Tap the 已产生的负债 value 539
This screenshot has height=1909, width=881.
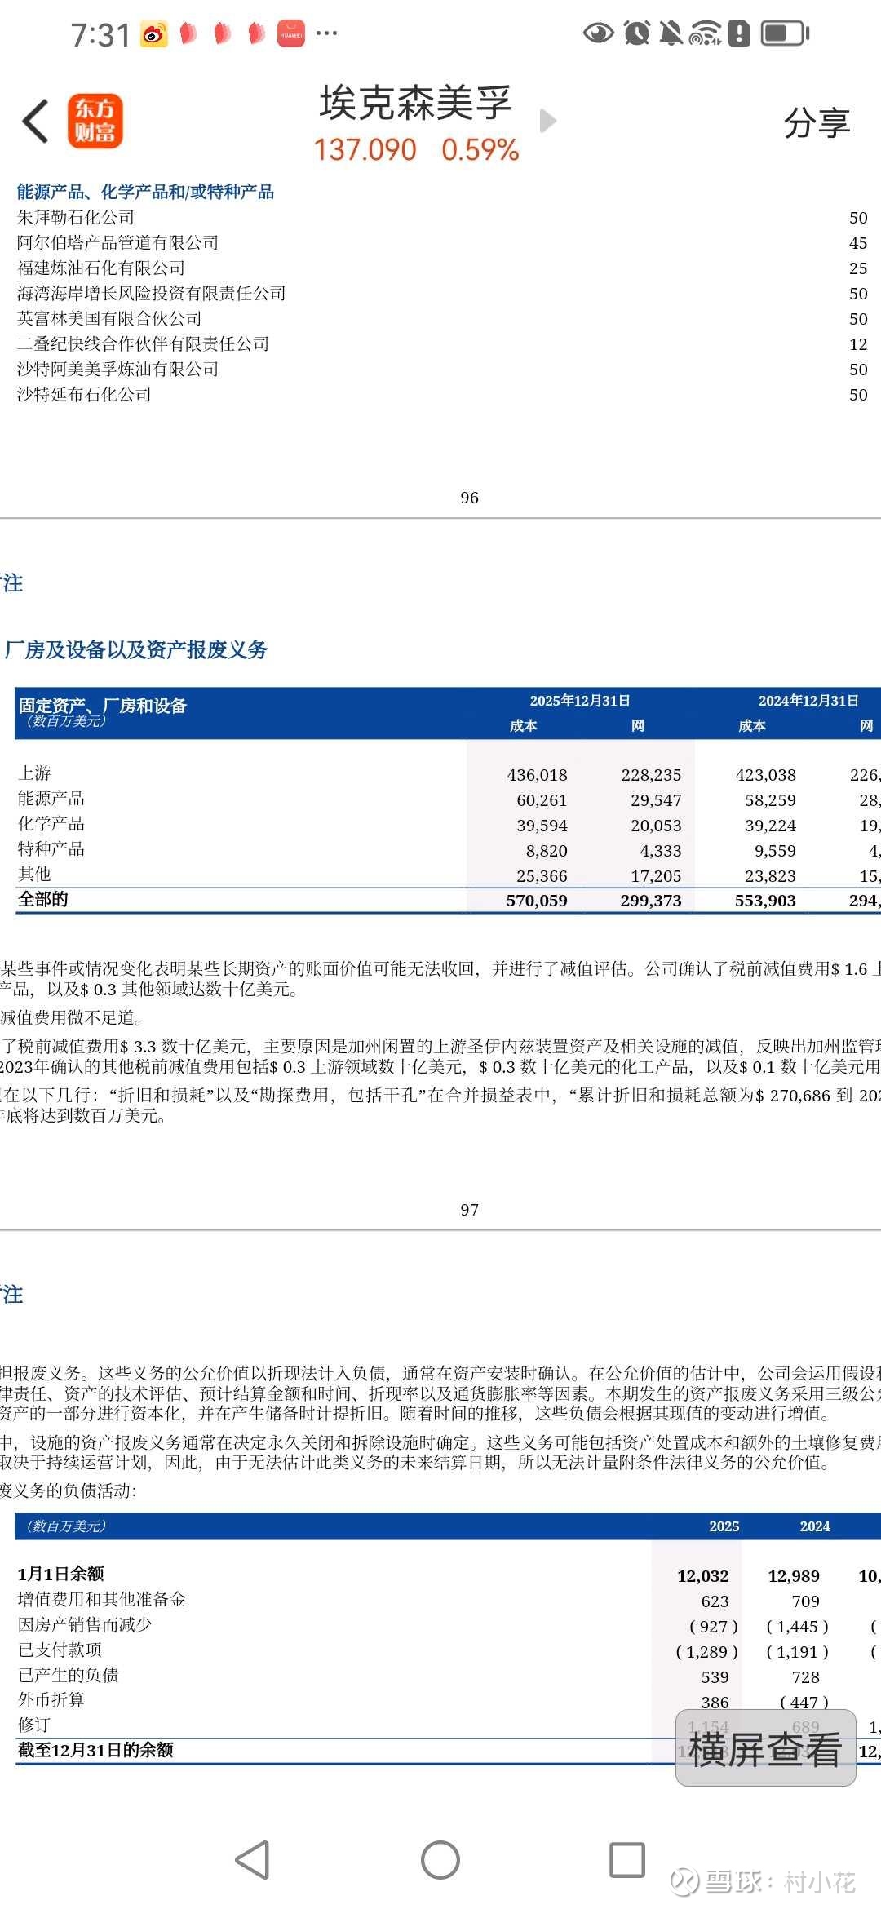715,1677
